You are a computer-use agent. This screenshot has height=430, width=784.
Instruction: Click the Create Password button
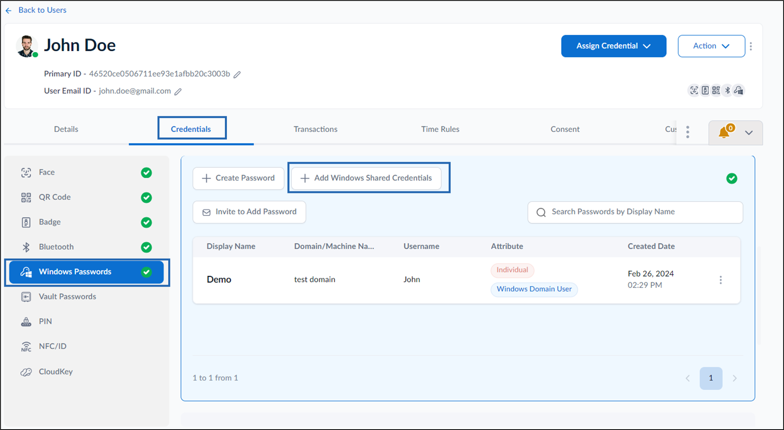tap(238, 178)
